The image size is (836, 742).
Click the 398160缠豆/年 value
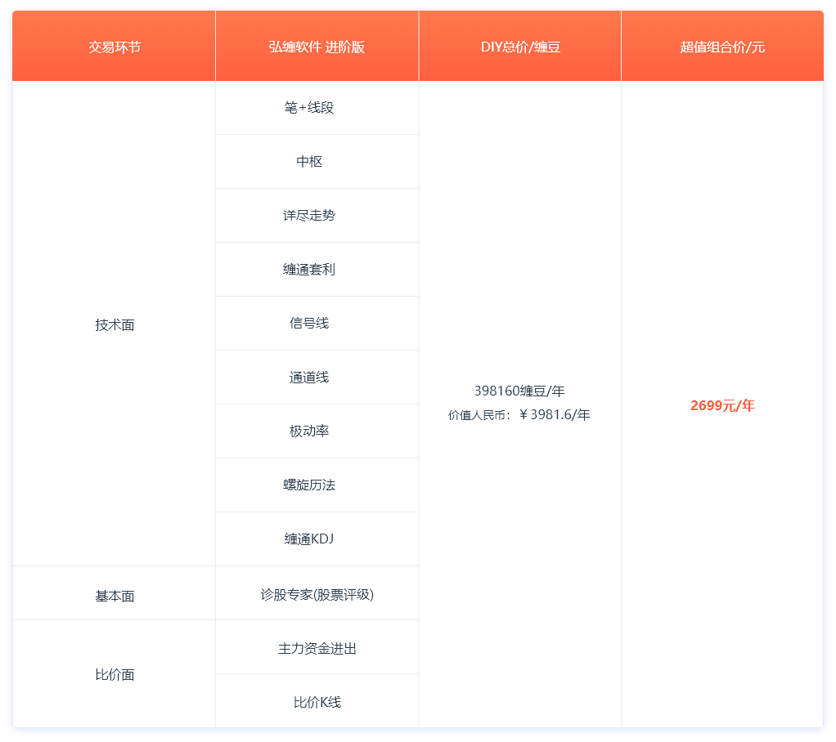(519, 391)
